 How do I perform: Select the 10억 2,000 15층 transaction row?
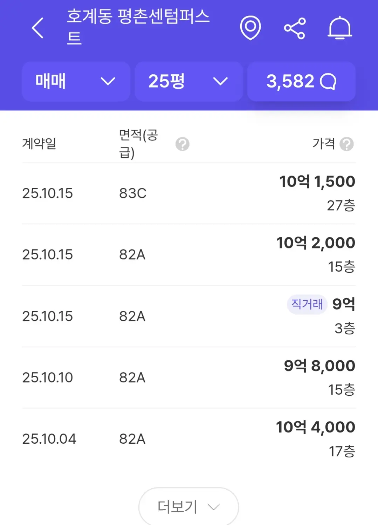188,254
